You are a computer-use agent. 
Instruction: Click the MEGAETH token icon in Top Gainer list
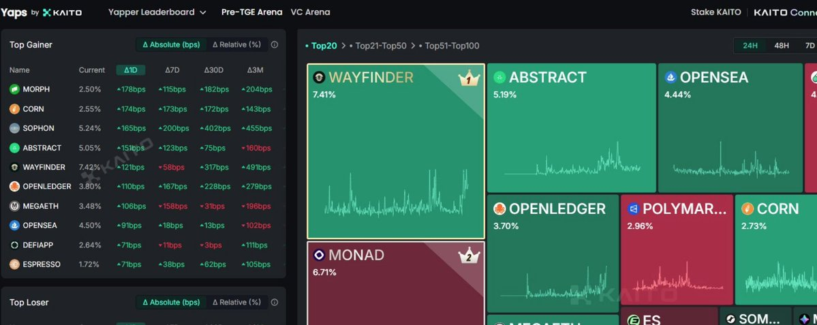pos(14,206)
